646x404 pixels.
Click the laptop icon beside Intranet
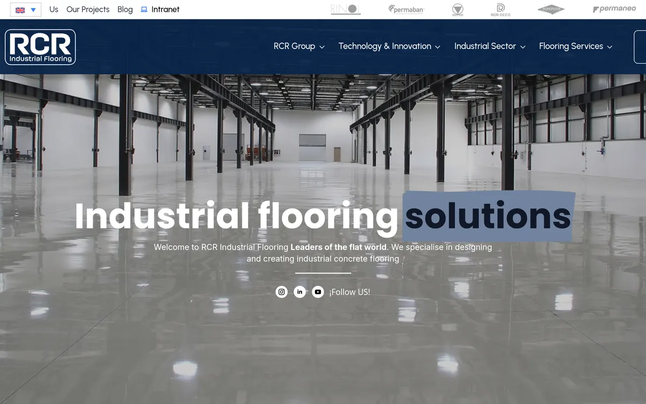143,9
